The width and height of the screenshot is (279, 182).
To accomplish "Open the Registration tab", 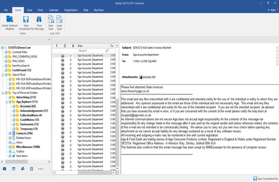I will click(71, 10).
